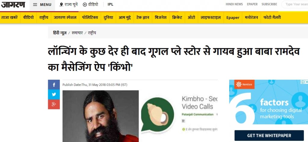
Task: Click the समाचार breadcrumb
Action: pos(77,33)
